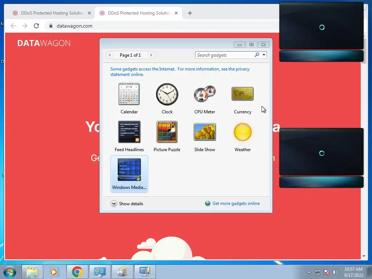Image resolution: width=372 pixels, height=279 pixels.
Task: Switch to the first DDoS Protected Hosting tab
Action: (x=49, y=13)
